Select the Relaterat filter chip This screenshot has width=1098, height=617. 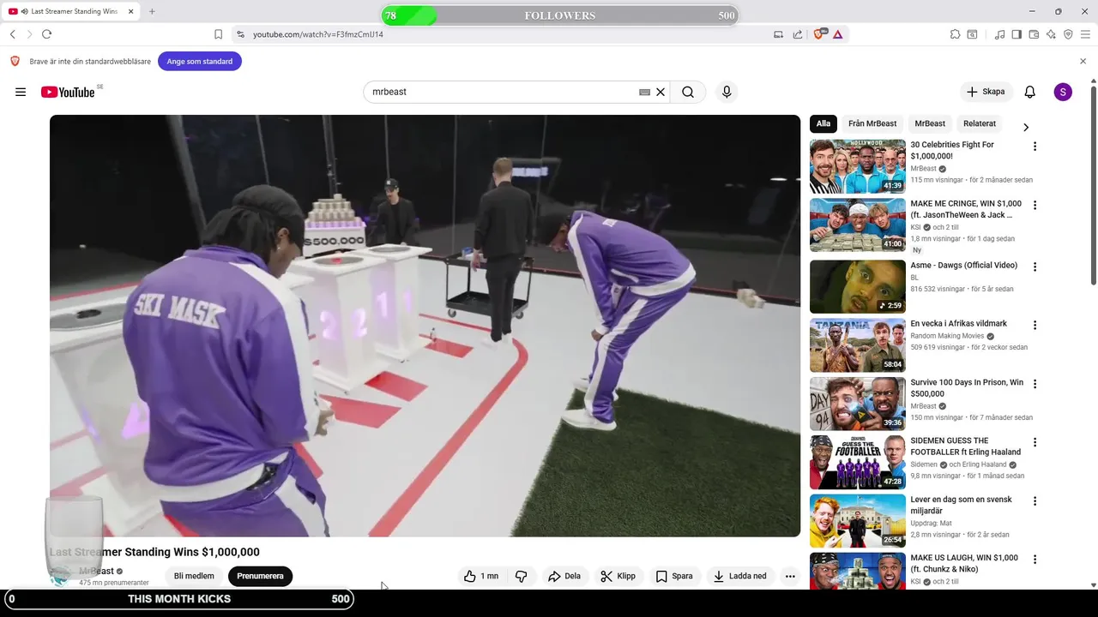pos(980,123)
